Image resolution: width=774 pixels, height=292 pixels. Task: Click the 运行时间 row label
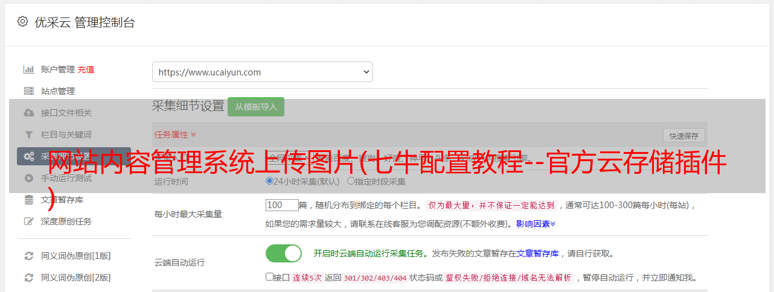[x=171, y=182]
